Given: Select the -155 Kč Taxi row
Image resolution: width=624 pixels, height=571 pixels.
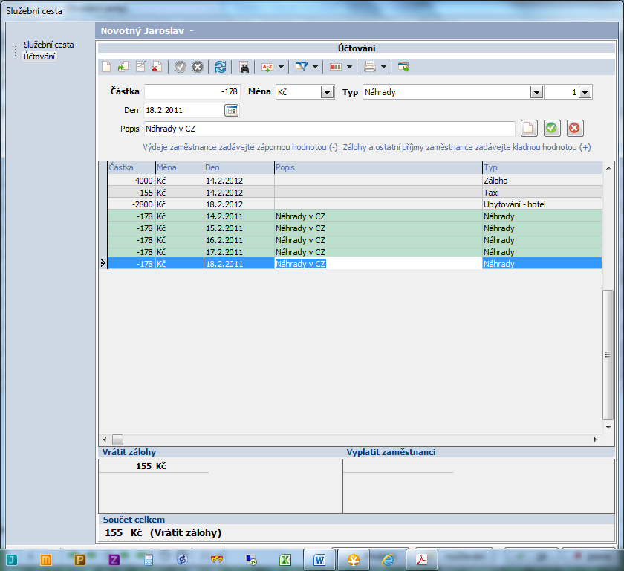Looking at the screenshot, I should [354, 193].
